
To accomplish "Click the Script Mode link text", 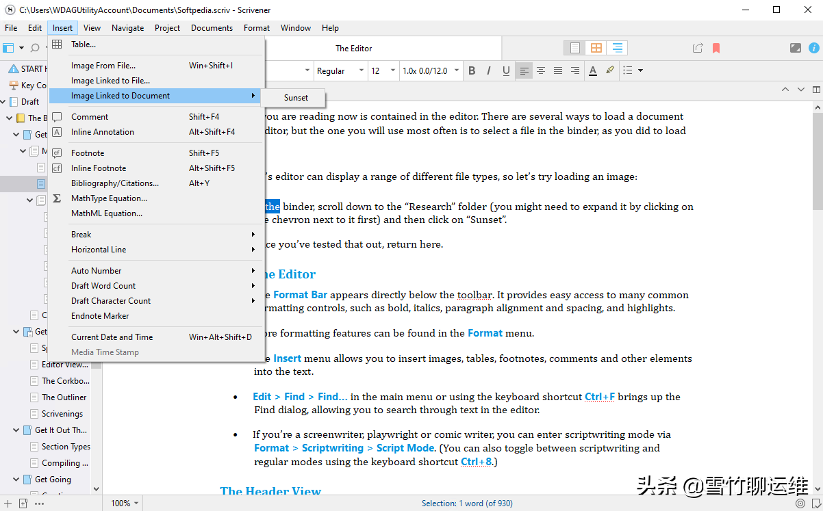I will (405, 448).
